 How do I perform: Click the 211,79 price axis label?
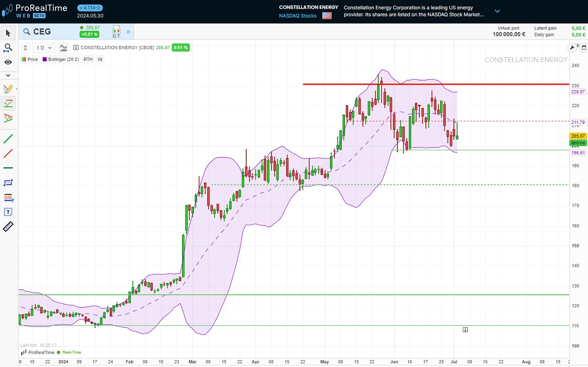point(578,122)
